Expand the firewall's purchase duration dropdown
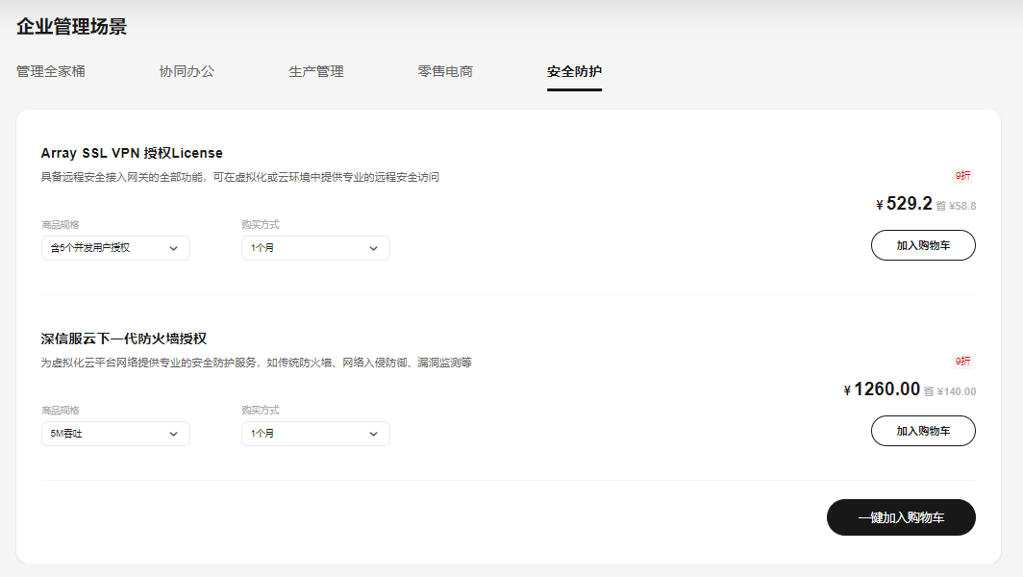Image resolution: width=1023 pixels, height=577 pixels. (314, 433)
